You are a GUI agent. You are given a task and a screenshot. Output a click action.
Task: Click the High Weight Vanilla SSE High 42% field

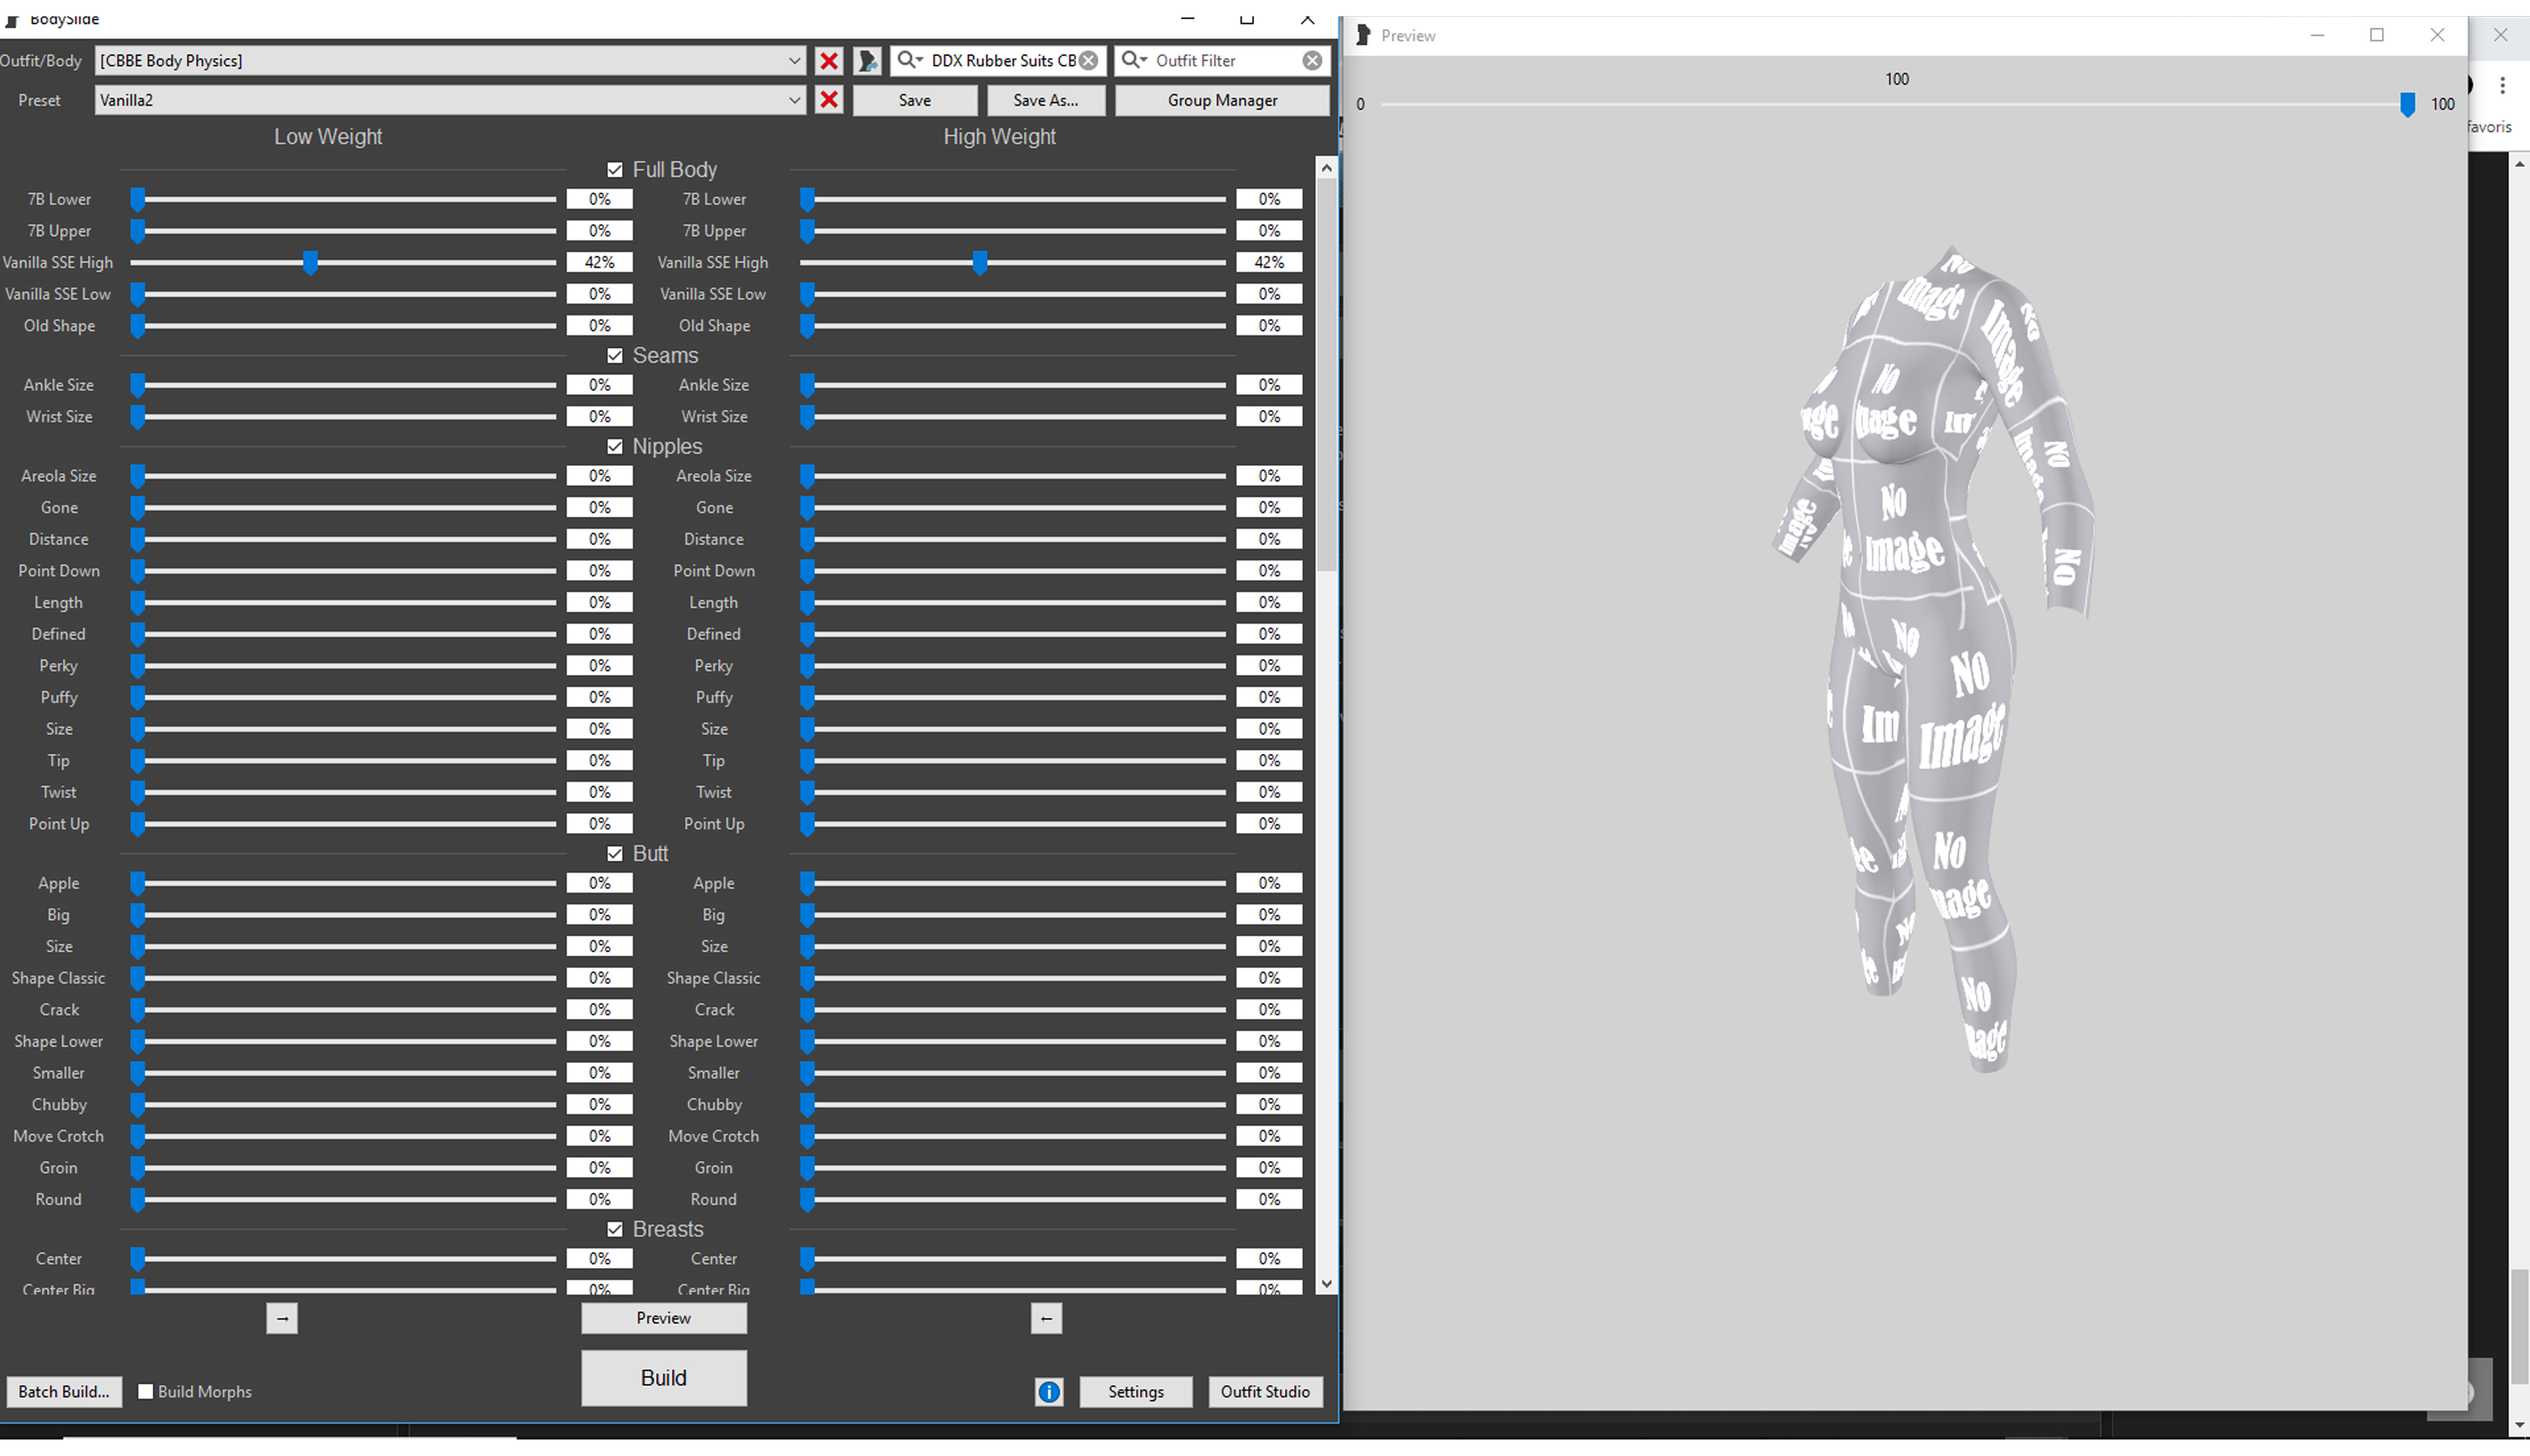click(x=1269, y=262)
